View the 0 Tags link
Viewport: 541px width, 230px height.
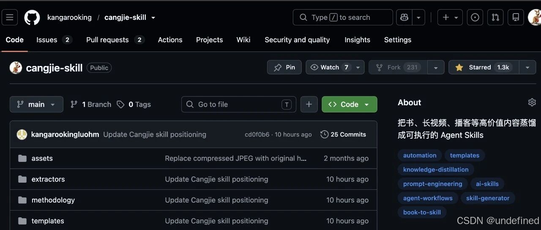tap(134, 104)
